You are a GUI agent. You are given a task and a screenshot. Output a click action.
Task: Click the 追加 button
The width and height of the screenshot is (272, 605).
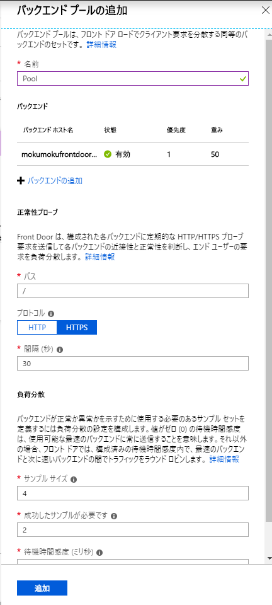coord(42,588)
